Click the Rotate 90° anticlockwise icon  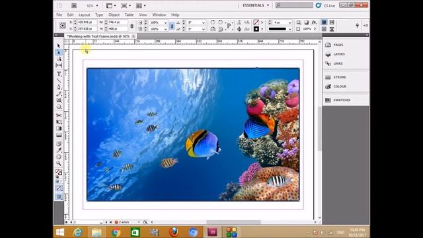coord(220,22)
